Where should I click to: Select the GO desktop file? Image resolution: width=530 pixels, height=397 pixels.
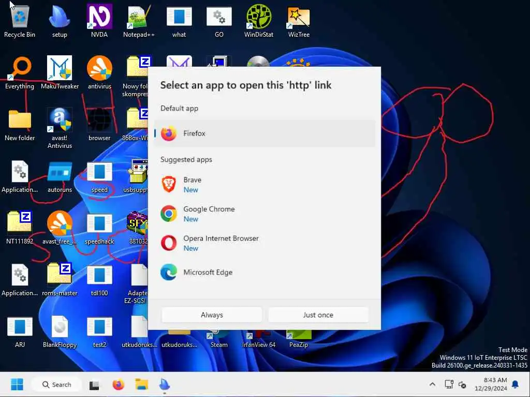coord(219,21)
